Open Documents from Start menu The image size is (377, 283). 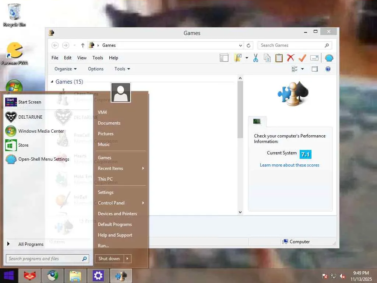pyautogui.click(x=109, y=123)
